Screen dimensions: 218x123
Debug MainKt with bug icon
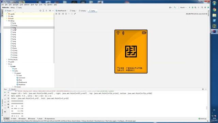click(x=192, y=8)
